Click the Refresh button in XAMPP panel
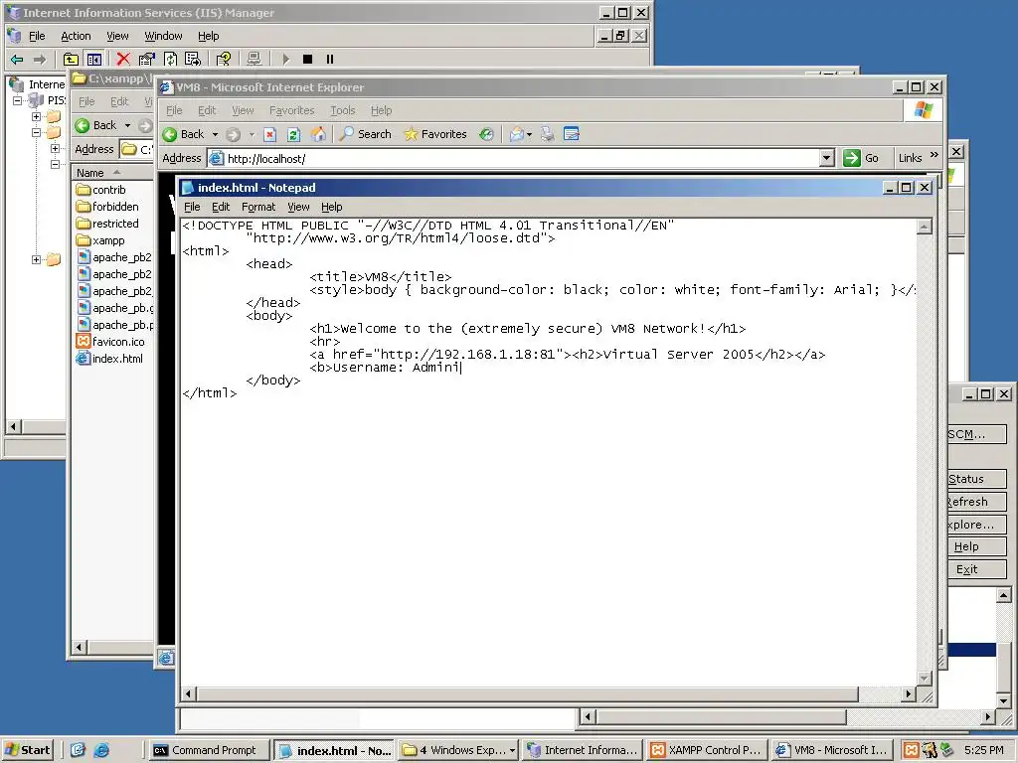Viewport: 1018px width, 763px height. (x=977, y=502)
